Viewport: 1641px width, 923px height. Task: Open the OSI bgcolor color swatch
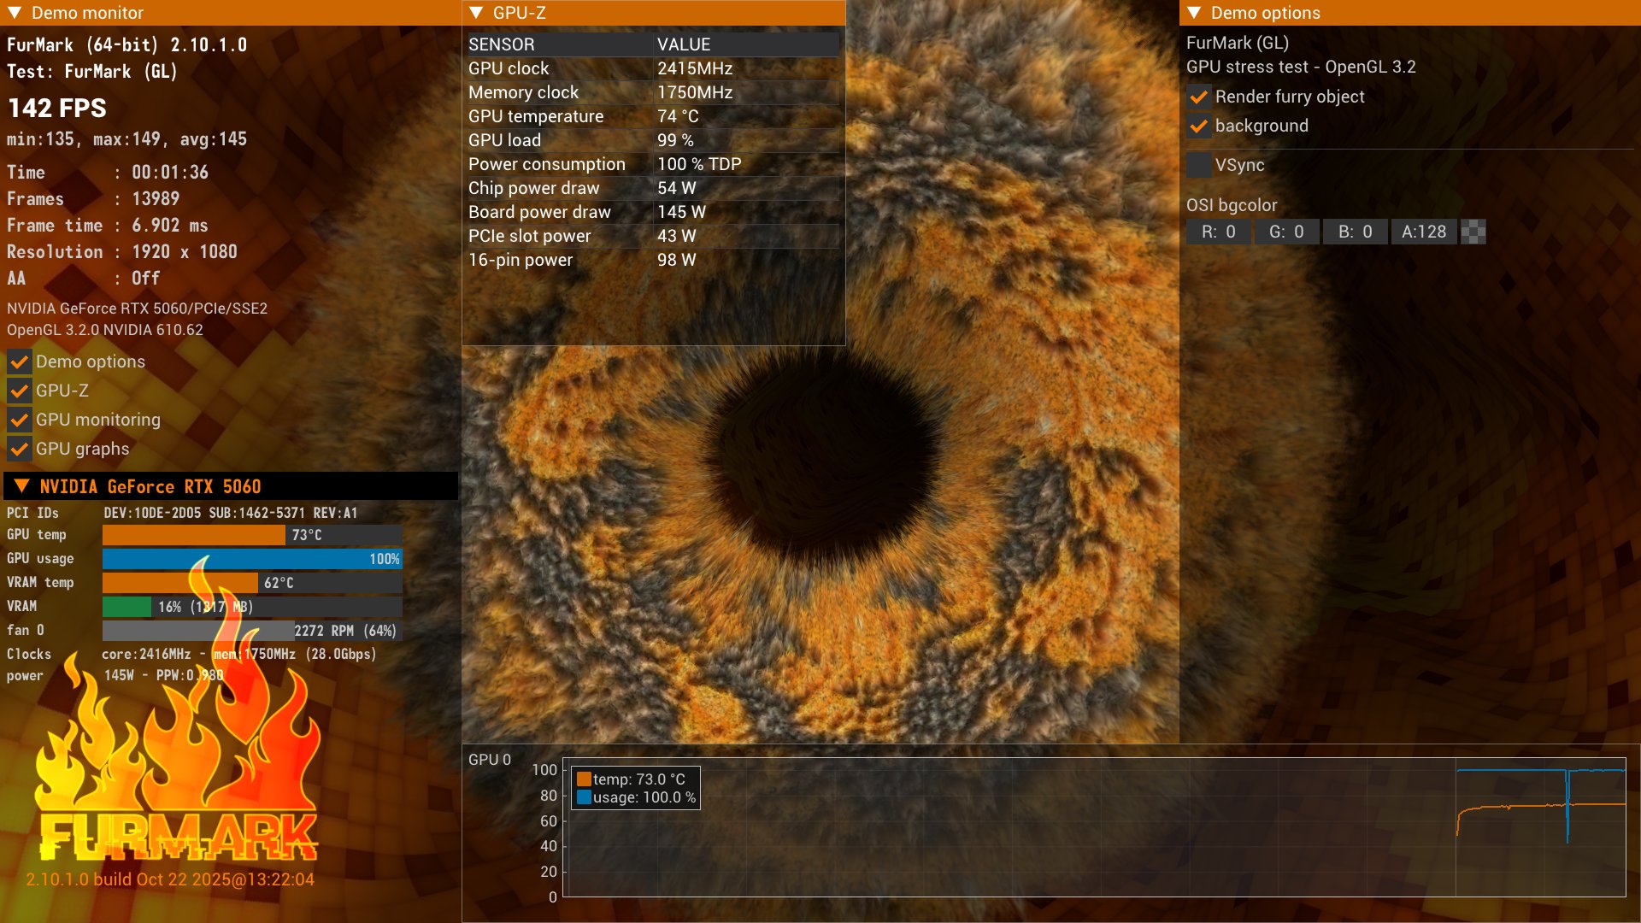click(x=1473, y=232)
